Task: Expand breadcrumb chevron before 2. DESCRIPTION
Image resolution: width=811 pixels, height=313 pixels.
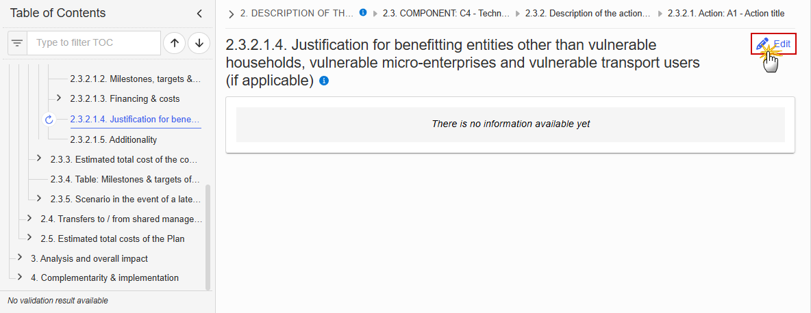Action: [x=232, y=14]
